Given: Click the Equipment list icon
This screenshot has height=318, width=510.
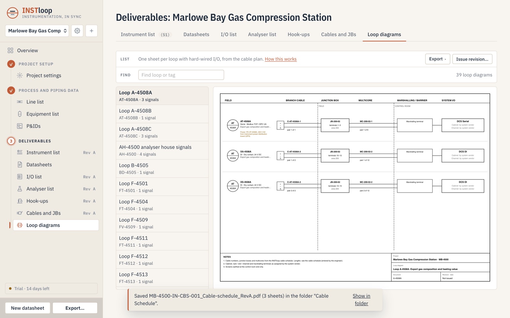Looking at the screenshot, I should coord(20,114).
